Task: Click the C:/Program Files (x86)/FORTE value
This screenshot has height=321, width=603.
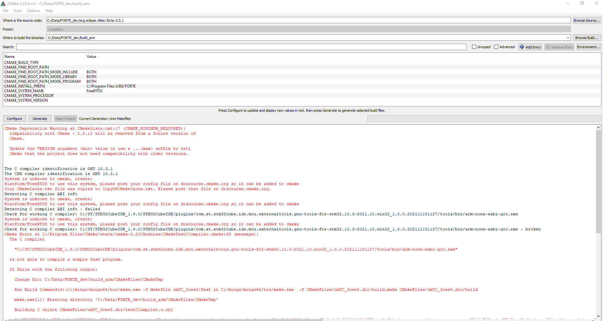Action: [111, 86]
